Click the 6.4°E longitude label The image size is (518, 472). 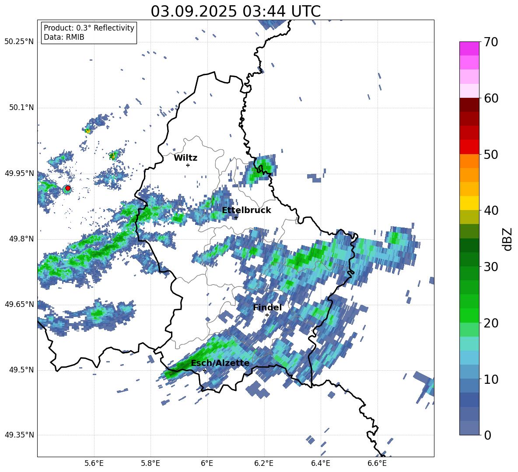[x=320, y=463]
